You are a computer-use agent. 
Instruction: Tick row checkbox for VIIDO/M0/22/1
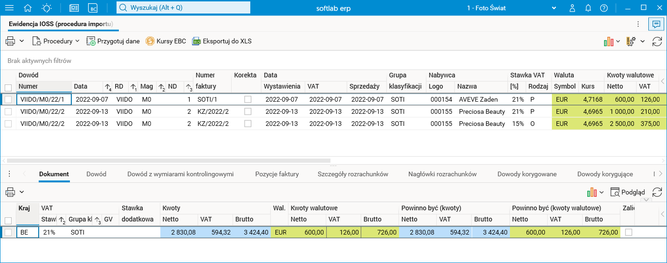8,99
